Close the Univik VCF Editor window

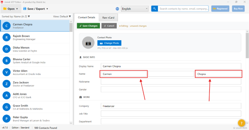(x=245, y=2)
